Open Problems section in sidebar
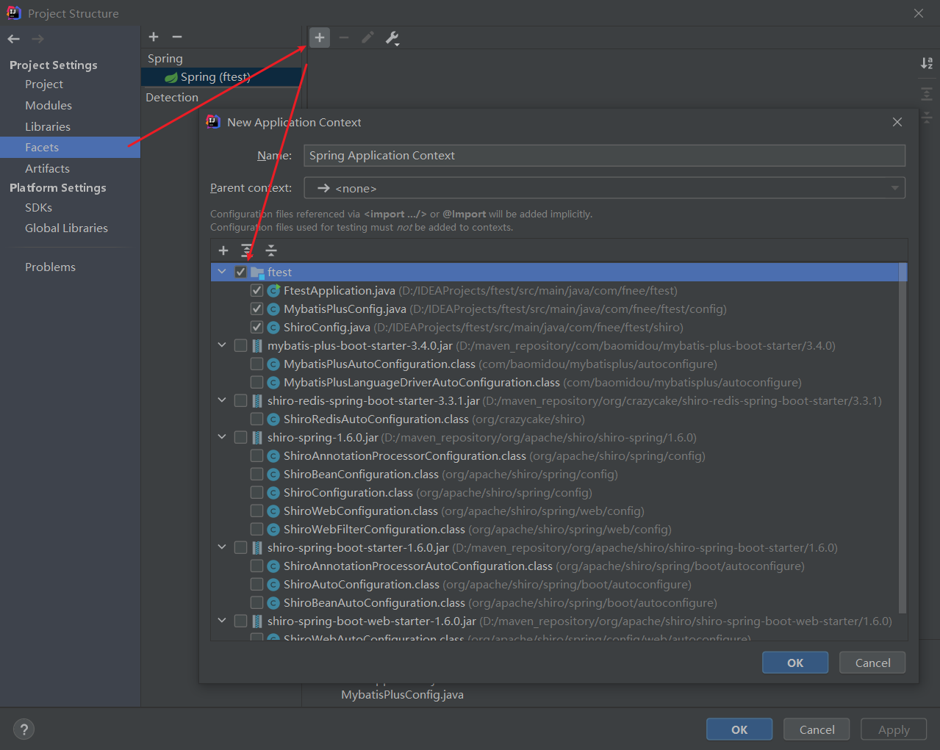Viewport: 940px width, 750px height. 50,267
